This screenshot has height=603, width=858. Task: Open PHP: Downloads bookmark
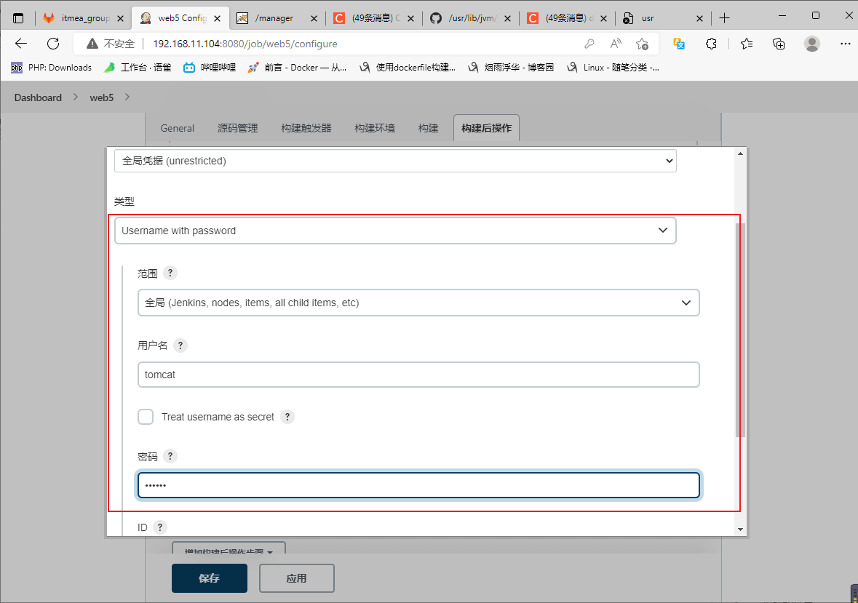[52, 67]
